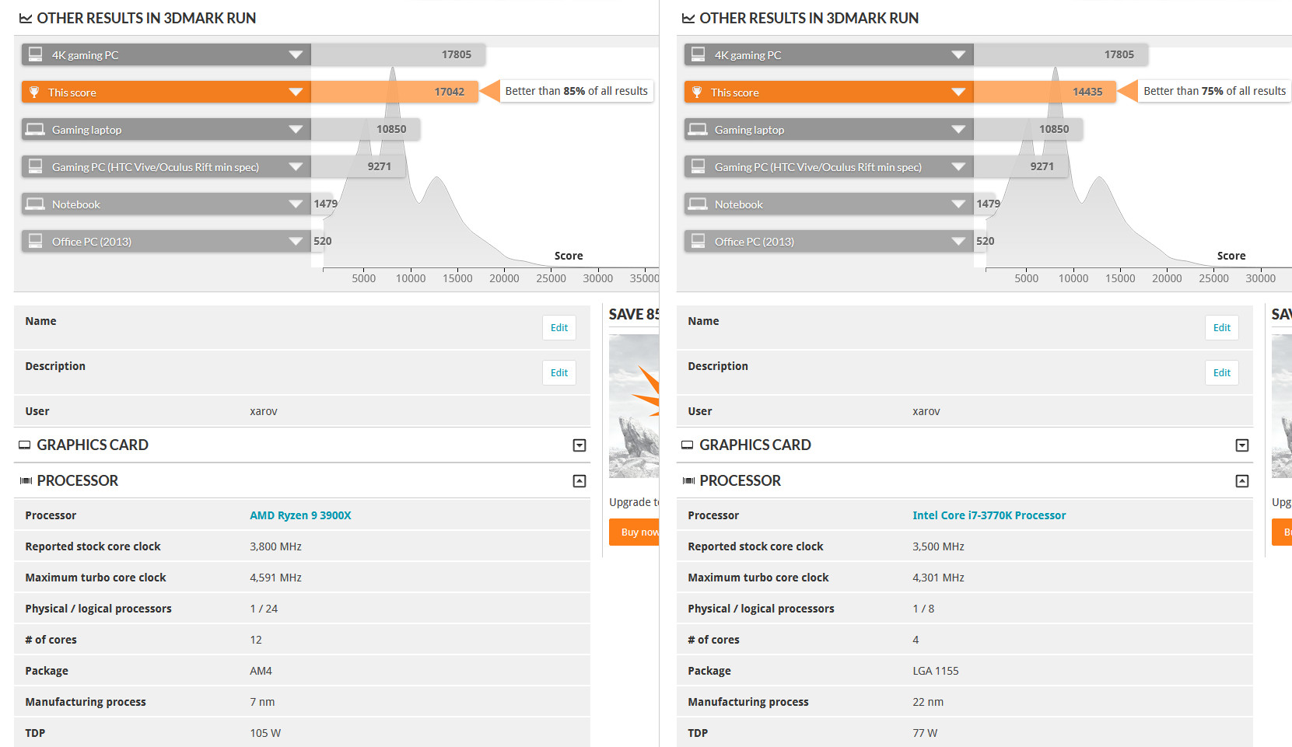Open This score dropdown arrow beside score 17042
1292x747 pixels.
[296, 93]
